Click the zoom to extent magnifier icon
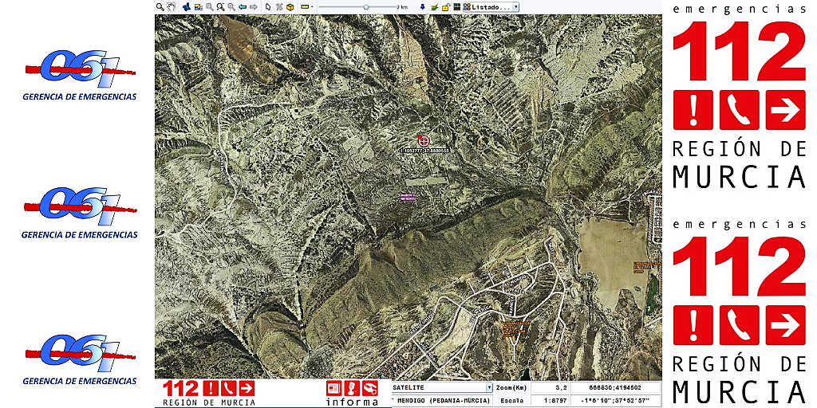This screenshot has height=408, width=817. [x=231, y=6]
